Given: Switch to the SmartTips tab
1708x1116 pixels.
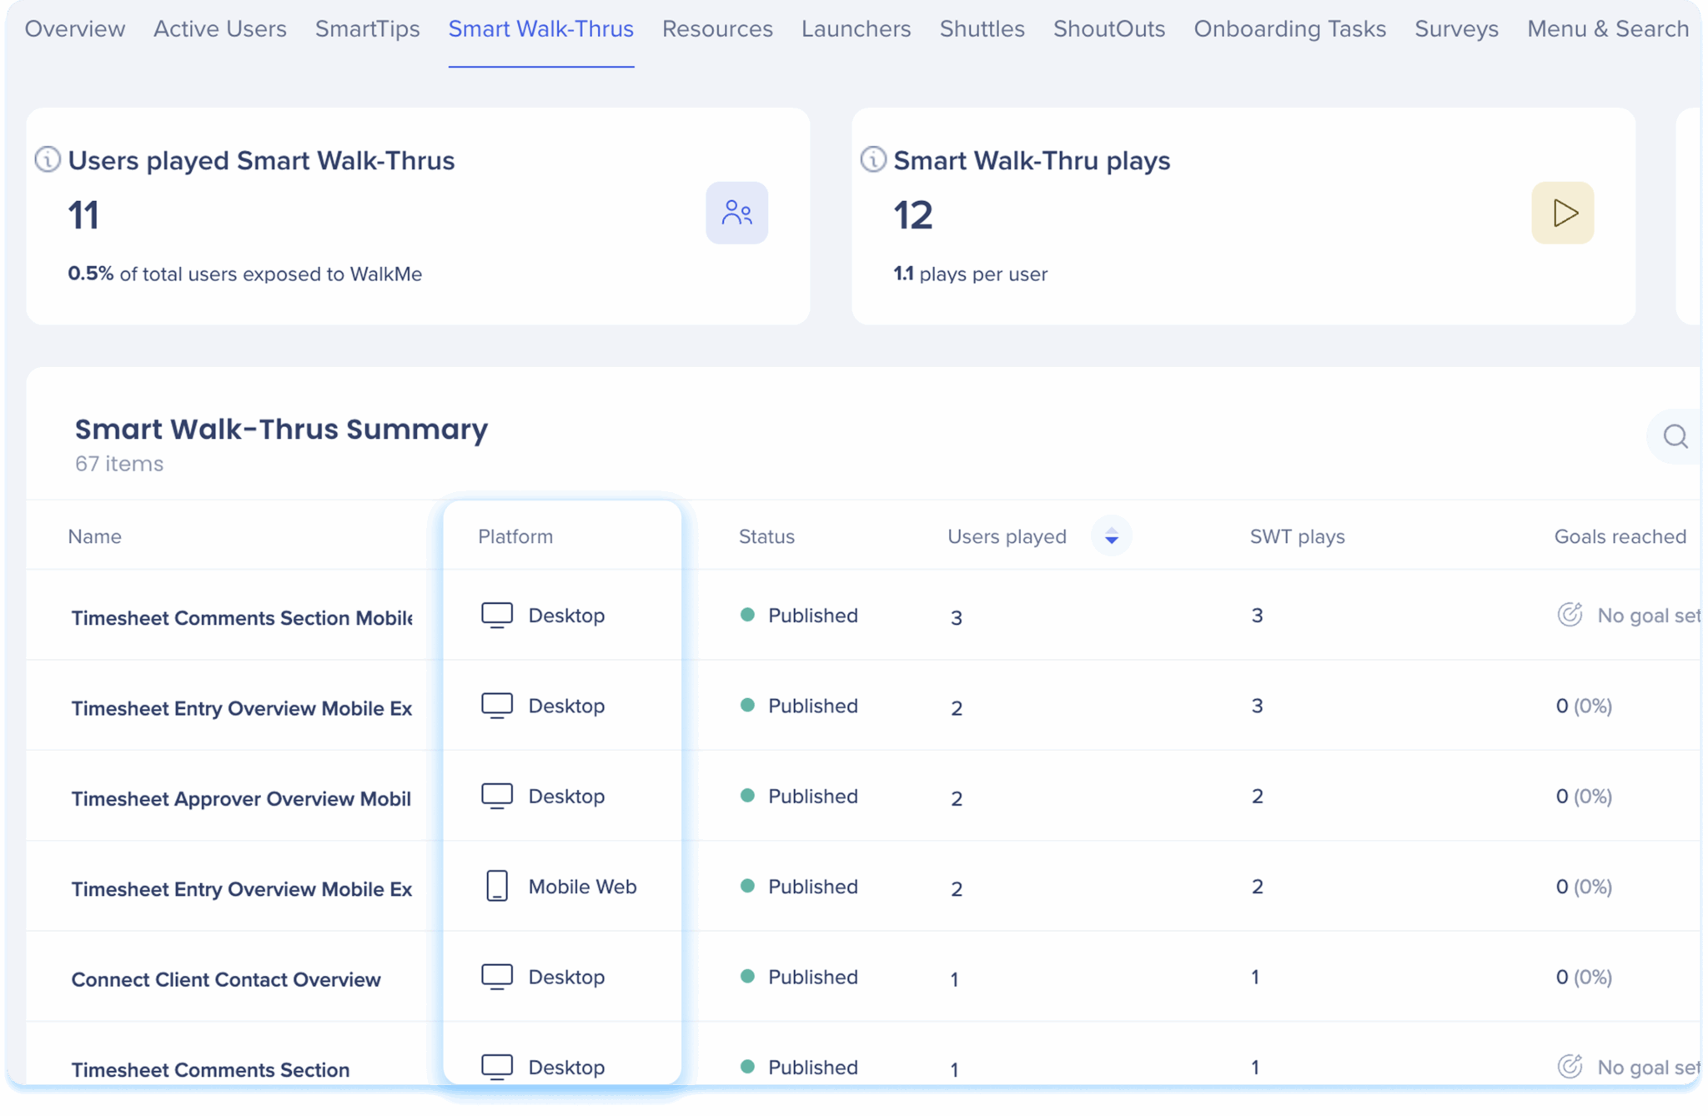Looking at the screenshot, I should [367, 29].
